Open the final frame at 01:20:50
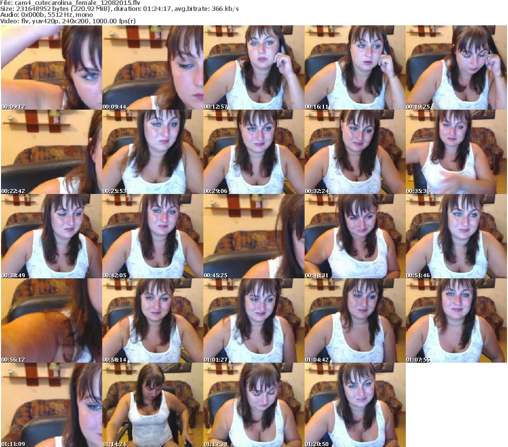The width and height of the screenshot is (508, 447). [x=355, y=405]
